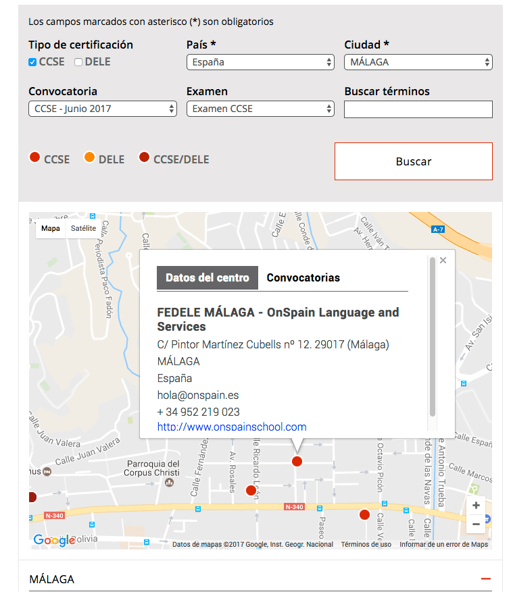The width and height of the screenshot is (511, 592).
Task: Uncheck the CCSE certification checkbox
Action: tap(32, 62)
